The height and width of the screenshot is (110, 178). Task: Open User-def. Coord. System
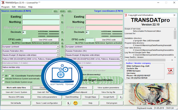tap(16, 92)
